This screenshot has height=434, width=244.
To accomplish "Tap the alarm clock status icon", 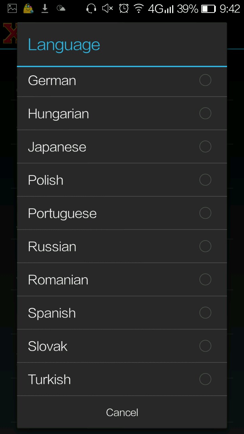I will pyautogui.click(x=124, y=8).
